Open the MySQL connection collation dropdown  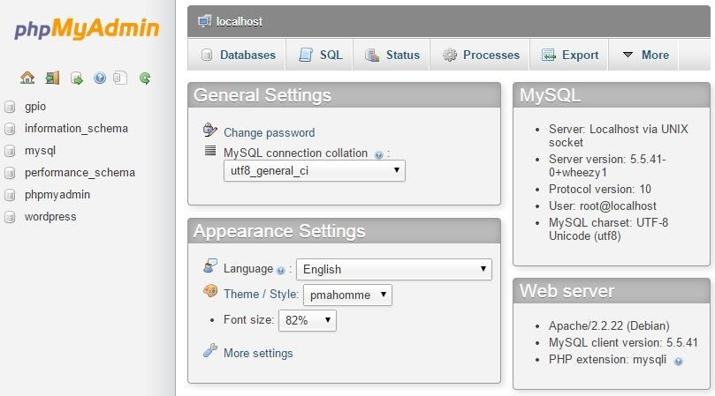tap(314, 170)
